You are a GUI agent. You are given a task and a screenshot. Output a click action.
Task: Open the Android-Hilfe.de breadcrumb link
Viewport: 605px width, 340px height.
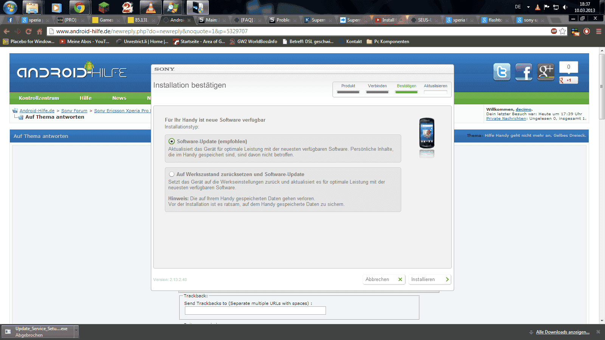37,111
